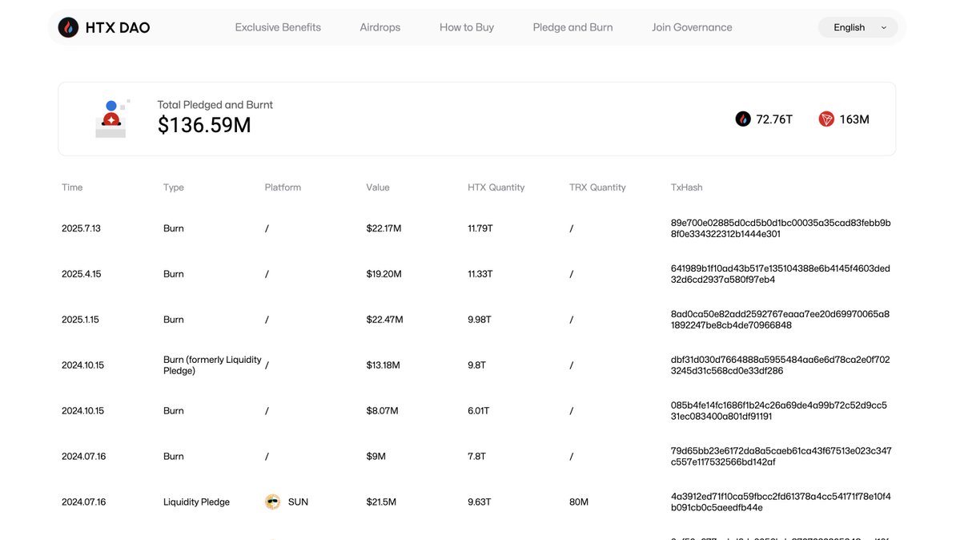This screenshot has width=960, height=540.
Task: Click the Burn (formerly Liquidity Pledge) type
Action: click(x=212, y=365)
